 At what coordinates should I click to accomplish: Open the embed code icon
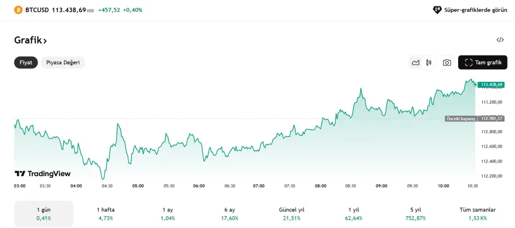coord(500,40)
